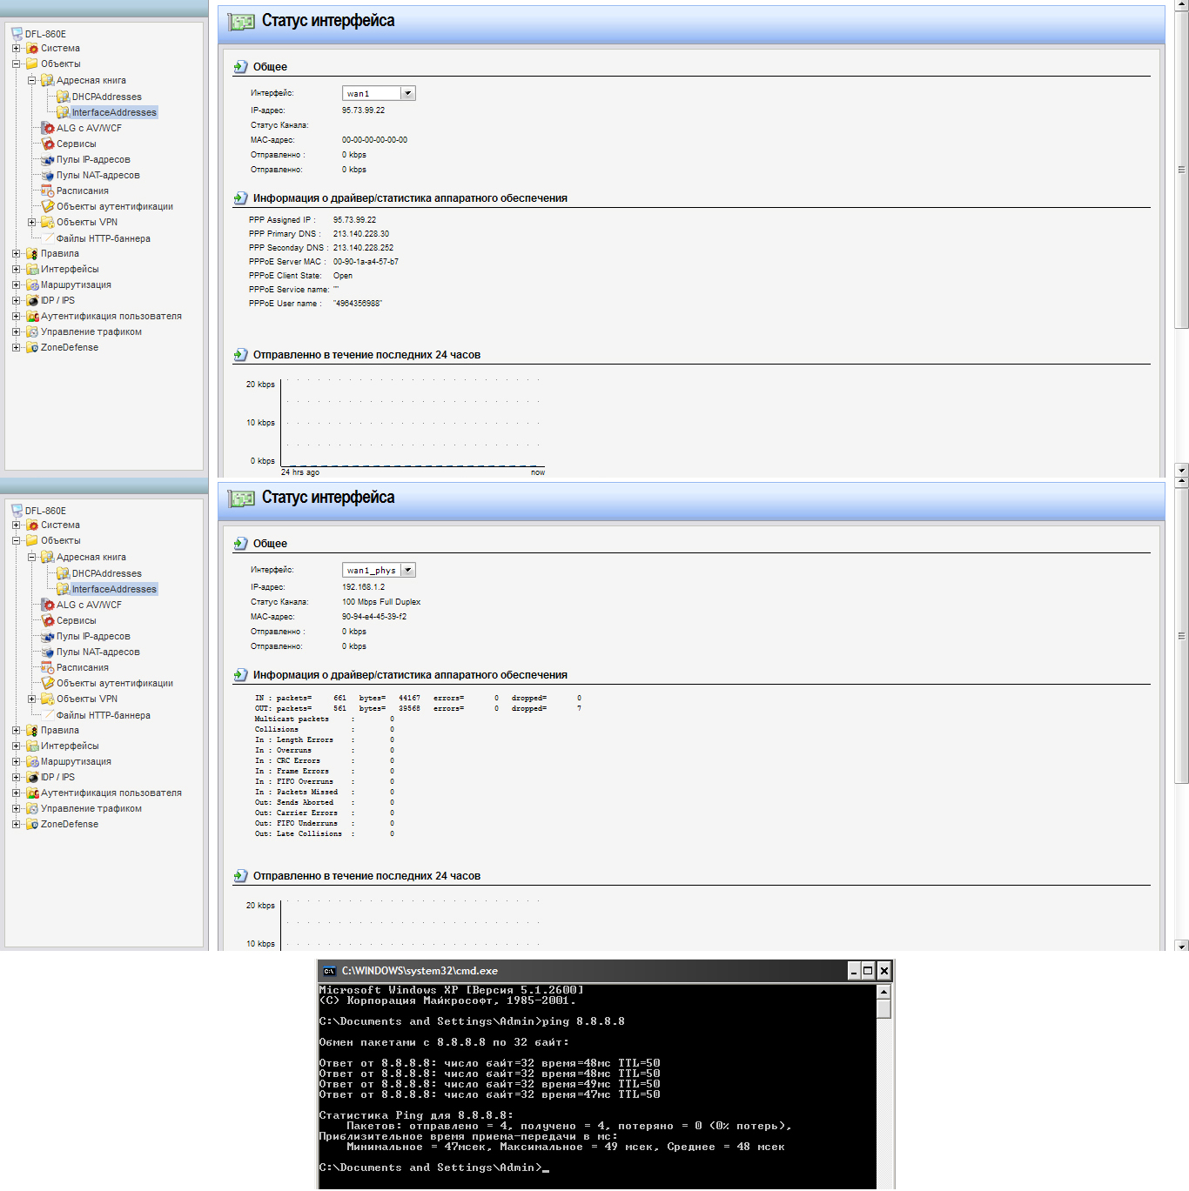Viewport: 1189px width, 1191px height.
Task: Click the cmd window scrollbar up arrow
Action: click(883, 992)
